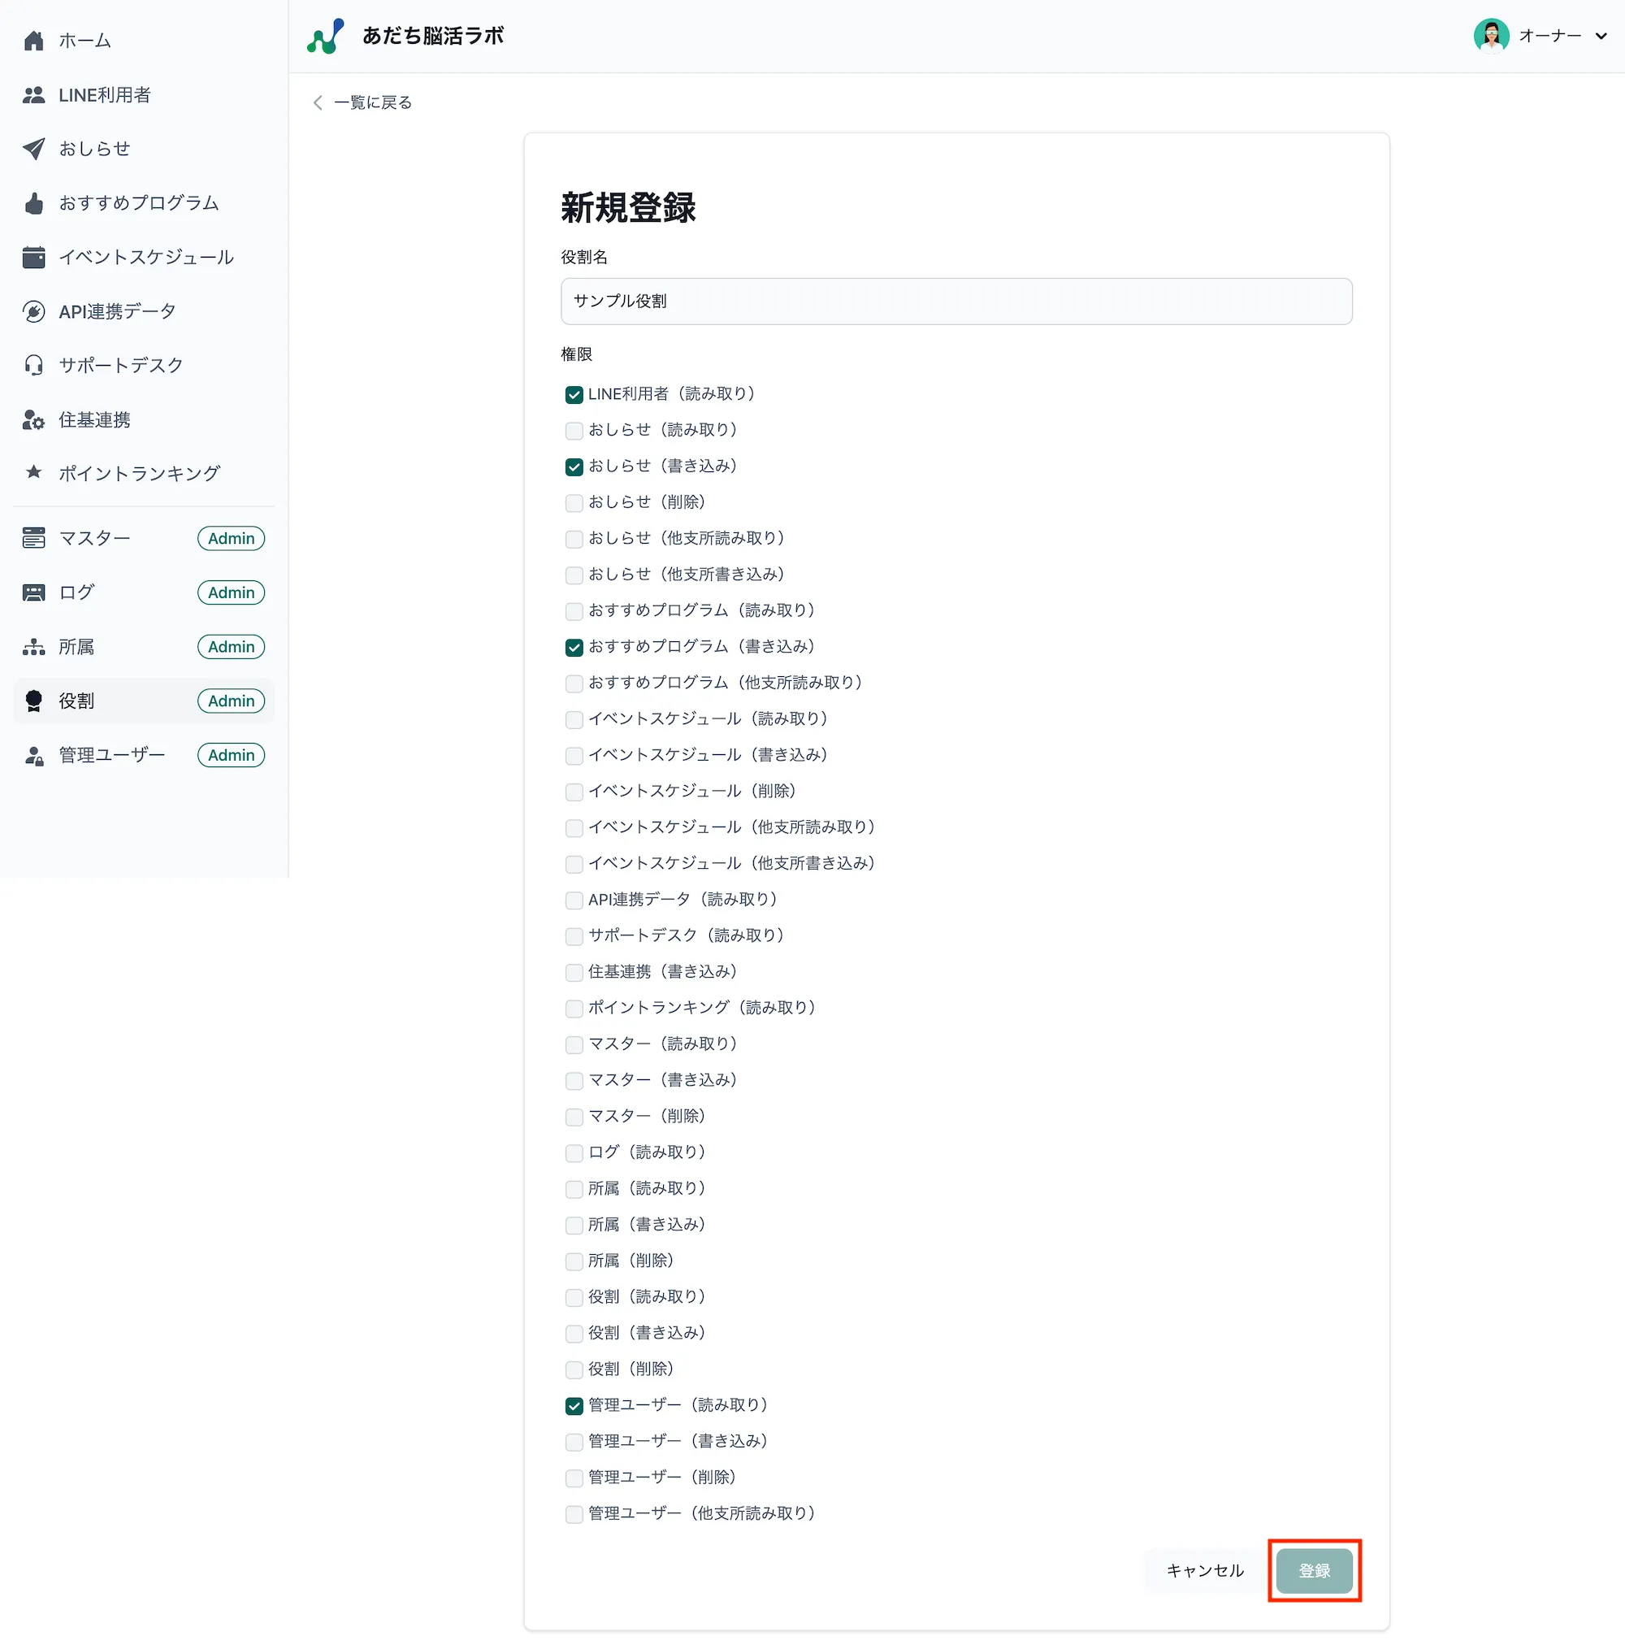Click the owner avatar in the header
This screenshot has width=1625, height=1649.
1492,35
